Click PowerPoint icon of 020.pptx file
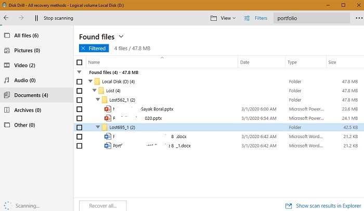Screen dimensions: 364x211 pos(108,118)
